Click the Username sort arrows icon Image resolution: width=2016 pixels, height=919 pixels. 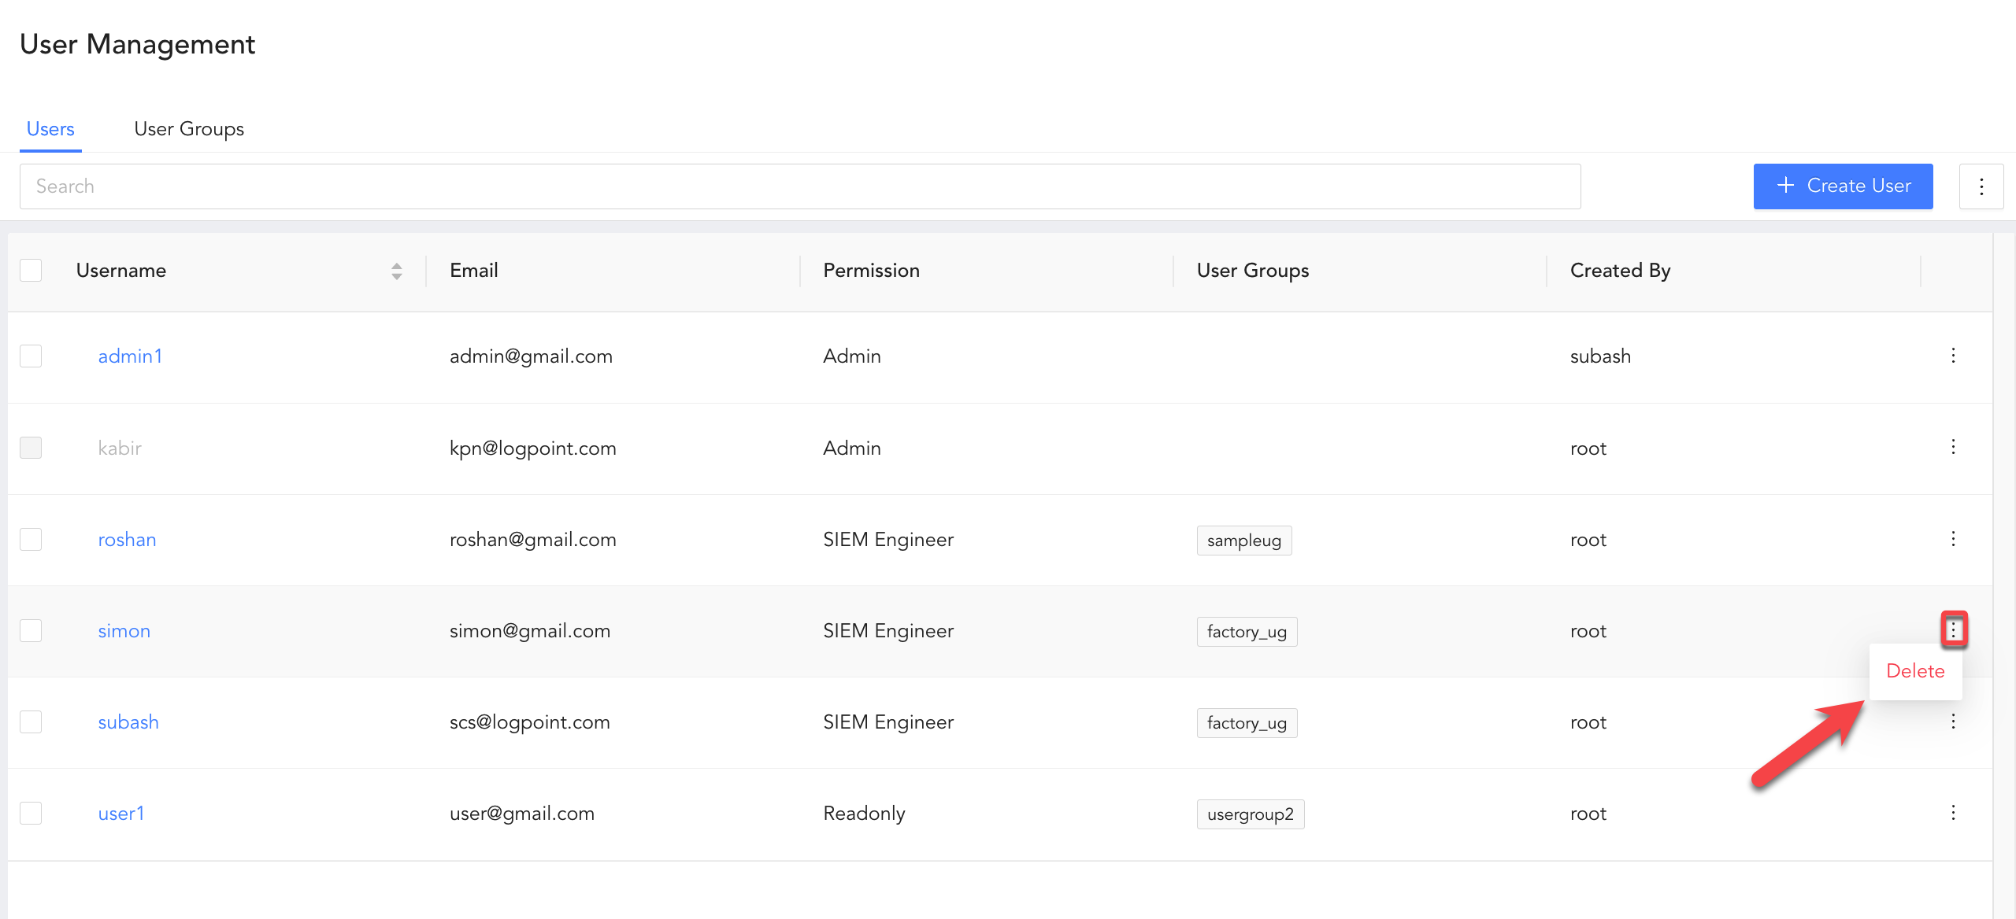[x=397, y=271]
